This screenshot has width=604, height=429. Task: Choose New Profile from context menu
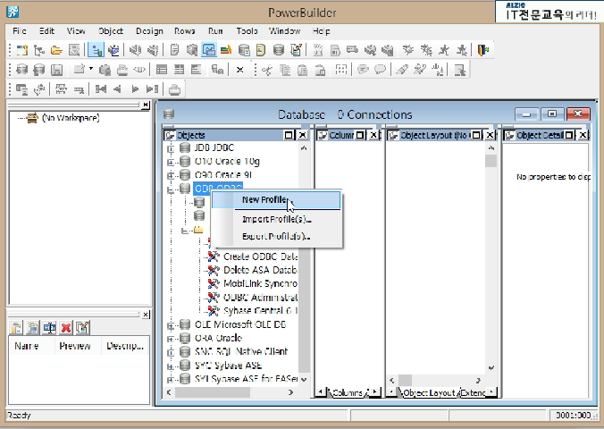(276, 199)
